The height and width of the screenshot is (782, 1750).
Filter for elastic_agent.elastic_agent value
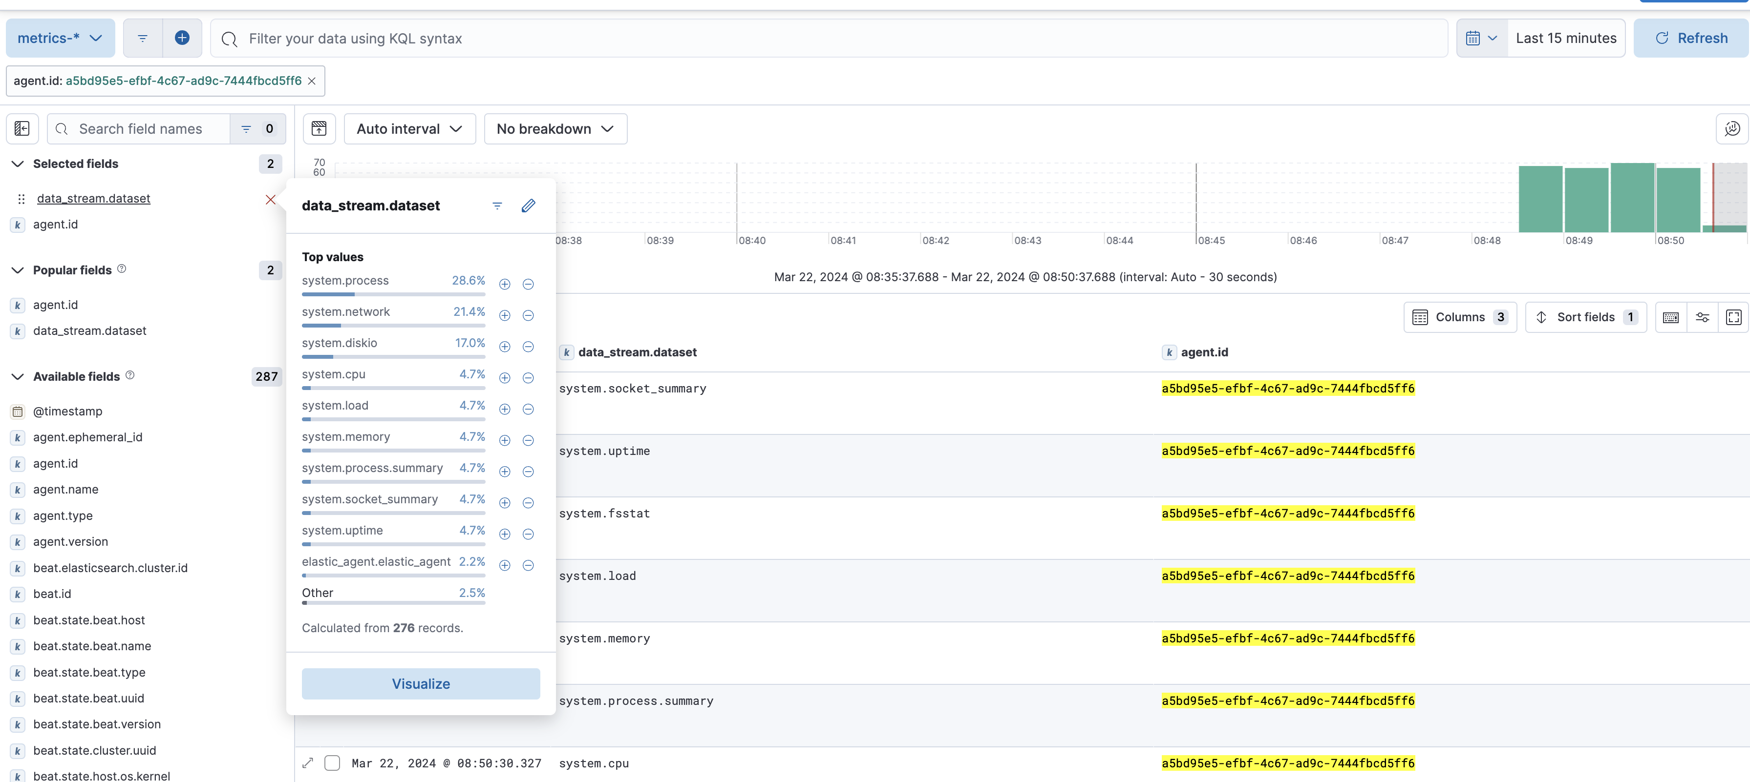505,565
